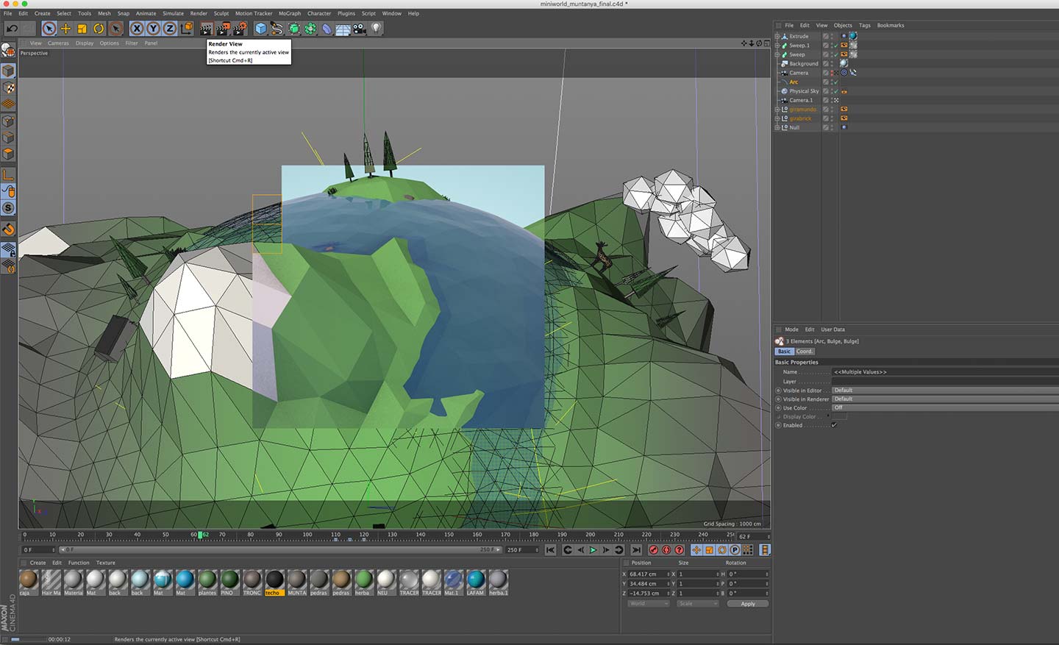Expand the girabrick null object
1059x645 pixels.
pos(777,118)
